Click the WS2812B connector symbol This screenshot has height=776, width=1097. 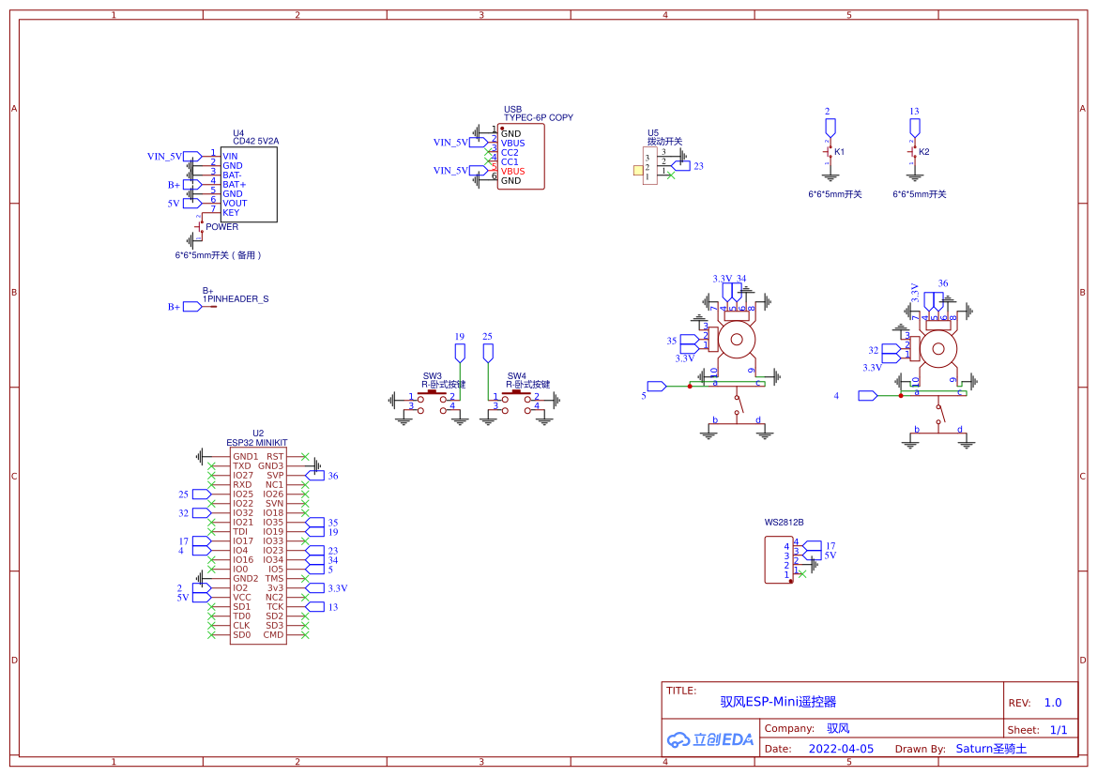click(x=777, y=558)
